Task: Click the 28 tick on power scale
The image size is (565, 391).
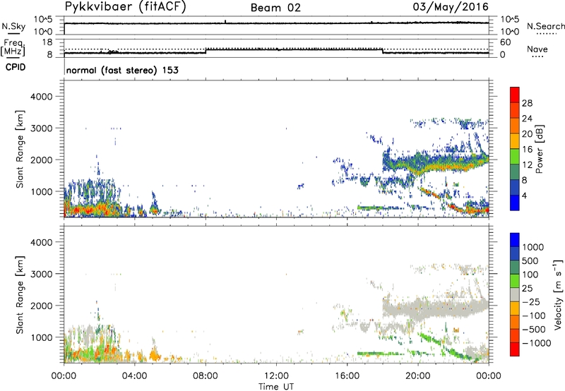Action: pyautogui.click(x=527, y=103)
